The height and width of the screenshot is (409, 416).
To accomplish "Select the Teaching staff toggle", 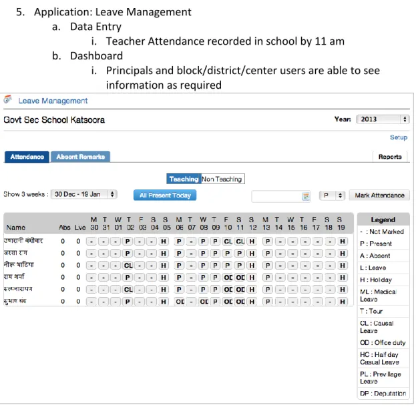I will click(184, 179).
